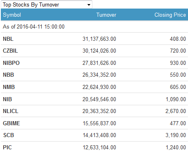Viewport: 188px width, 153px height.
Task: Select turnover value 30,124,026.00
Action: click(x=99, y=51)
